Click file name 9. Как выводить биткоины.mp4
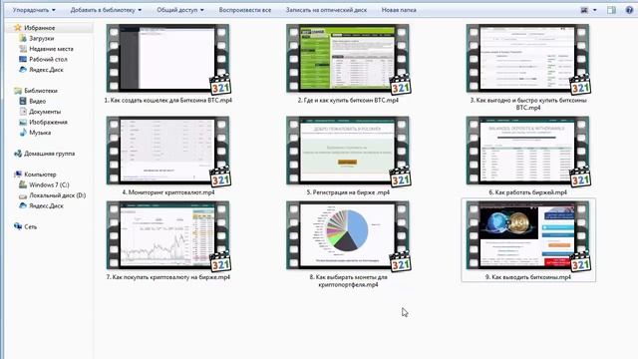 pyautogui.click(x=528, y=277)
